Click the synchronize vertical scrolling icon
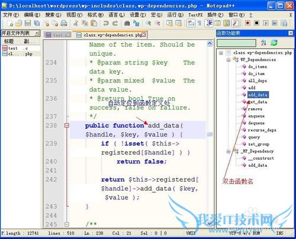This screenshot has height=239, width=296. [169, 23]
